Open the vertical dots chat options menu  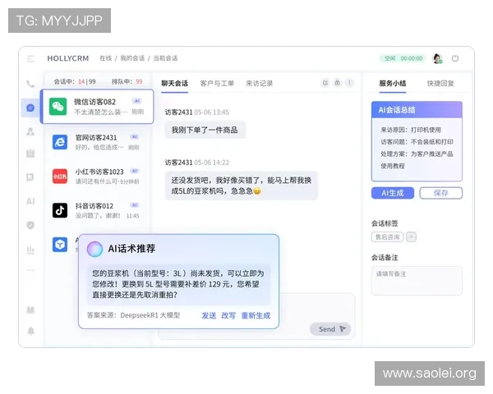[349, 83]
